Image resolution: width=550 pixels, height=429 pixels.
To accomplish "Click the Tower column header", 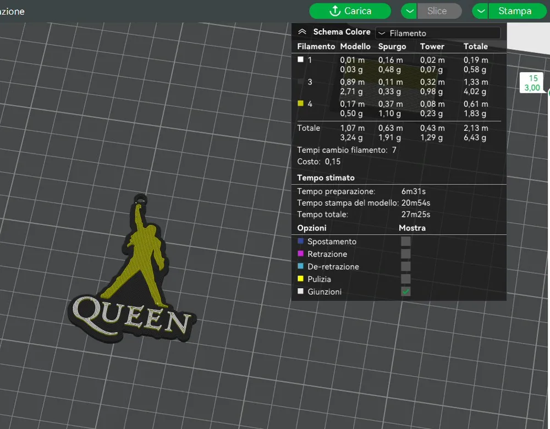I will point(432,46).
